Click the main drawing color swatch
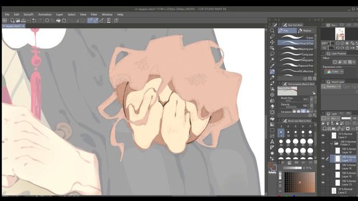 click(x=271, y=165)
